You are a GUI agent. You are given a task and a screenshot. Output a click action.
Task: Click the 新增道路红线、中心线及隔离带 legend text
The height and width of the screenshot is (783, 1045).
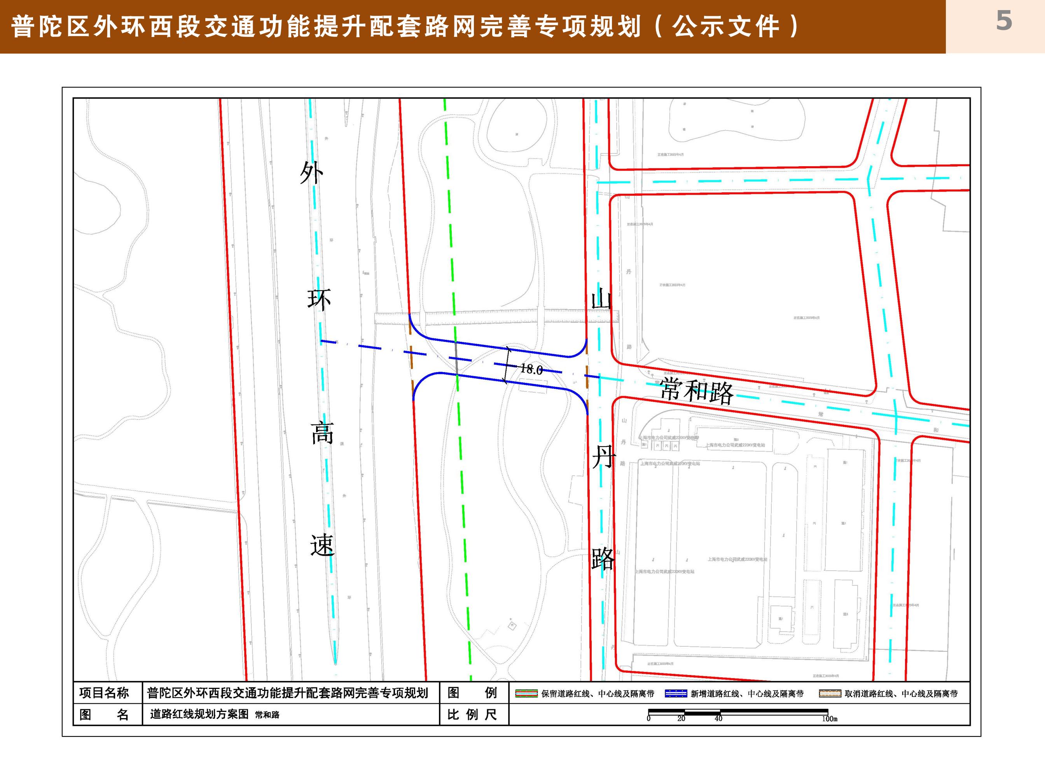(747, 694)
